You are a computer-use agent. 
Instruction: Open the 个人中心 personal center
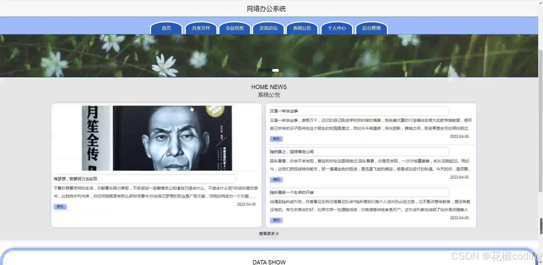[337, 28]
